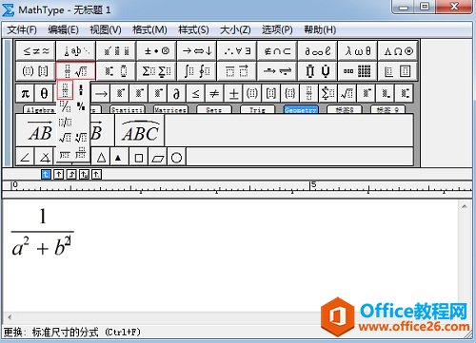Insert curly braces template from small bar

pyautogui.click(x=289, y=94)
